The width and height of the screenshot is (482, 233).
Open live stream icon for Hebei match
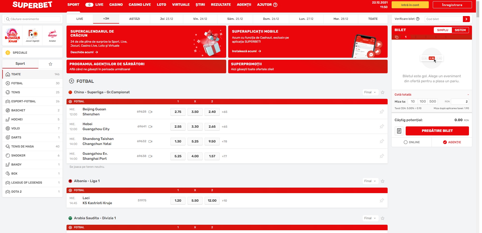tap(150, 127)
